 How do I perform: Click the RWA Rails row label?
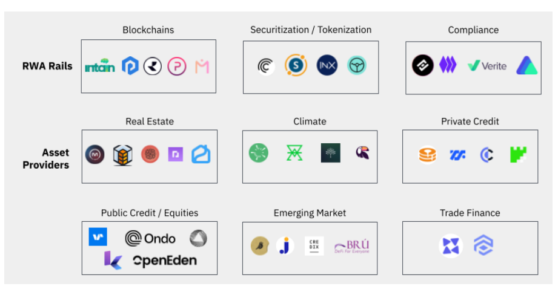click(47, 66)
